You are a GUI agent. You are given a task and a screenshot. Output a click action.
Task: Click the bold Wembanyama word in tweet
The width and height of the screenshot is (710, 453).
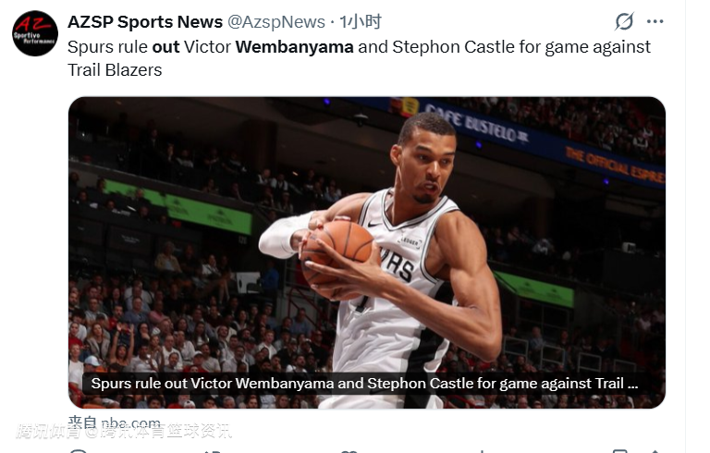tap(294, 46)
